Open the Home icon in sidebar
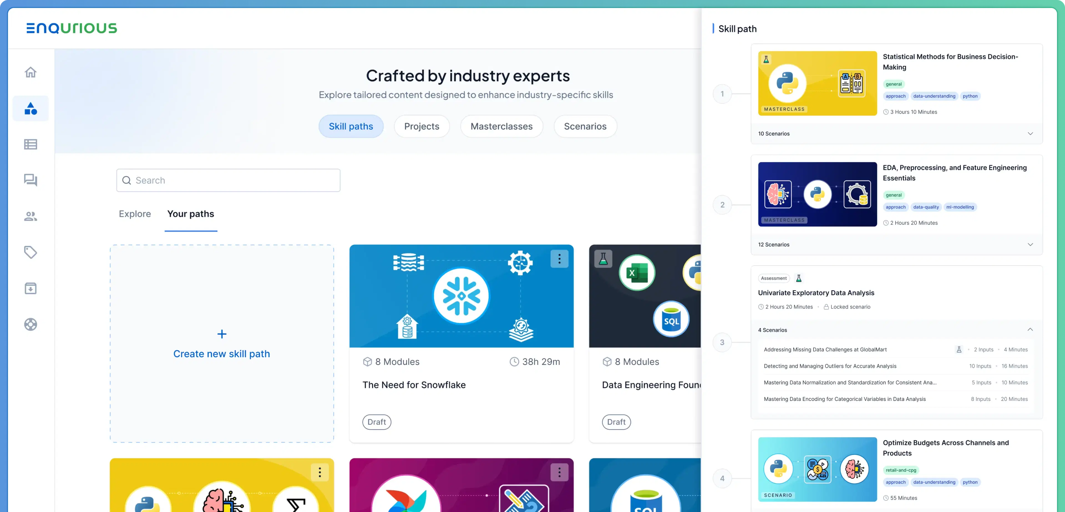The image size is (1065, 512). [x=31, y=72]
